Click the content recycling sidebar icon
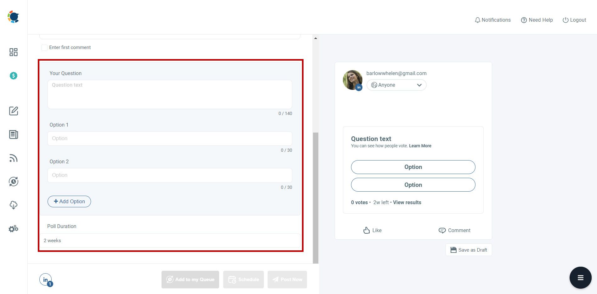Viewport: 597px width, 294px height. [13, 182]
